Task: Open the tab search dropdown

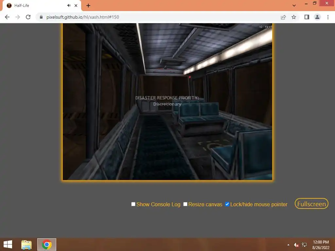Action: [294, 6]
